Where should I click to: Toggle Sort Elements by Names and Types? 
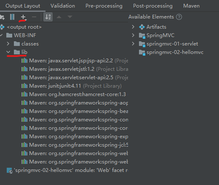click(x=48, y=17)
